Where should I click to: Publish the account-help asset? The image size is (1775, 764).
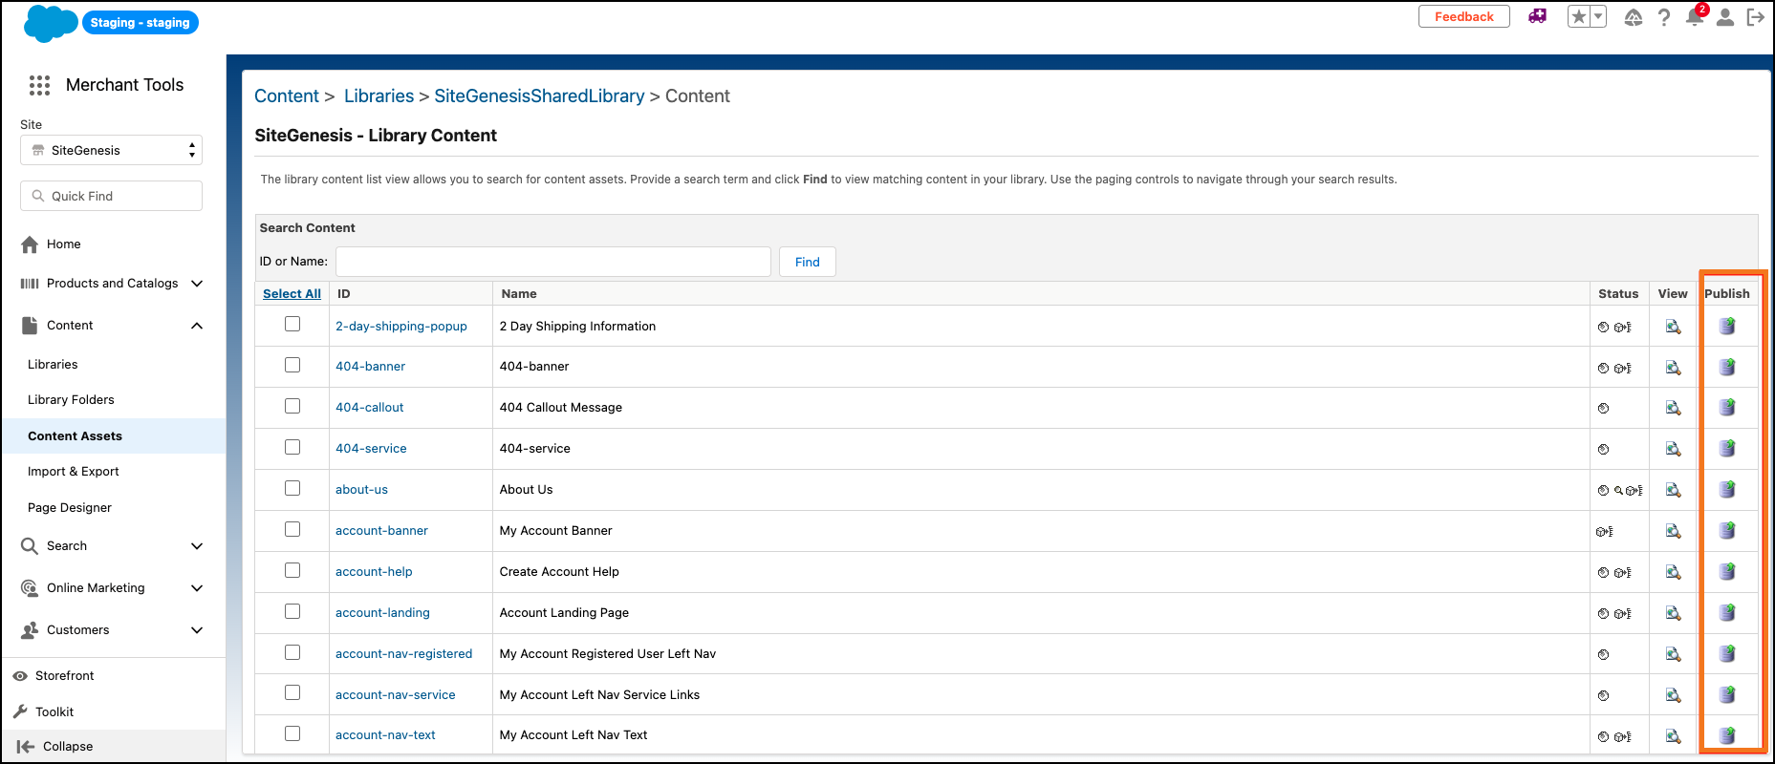[1727, 572]
